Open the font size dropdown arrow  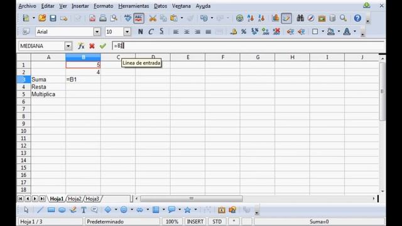(127, 32)
